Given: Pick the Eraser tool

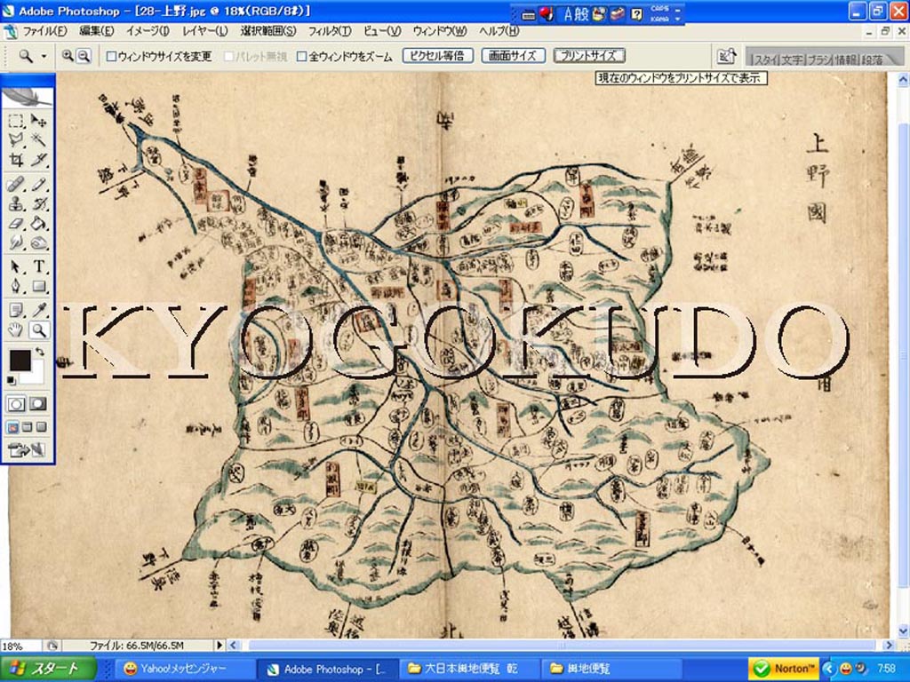Looking at the screenshot, I should (16, 223).
